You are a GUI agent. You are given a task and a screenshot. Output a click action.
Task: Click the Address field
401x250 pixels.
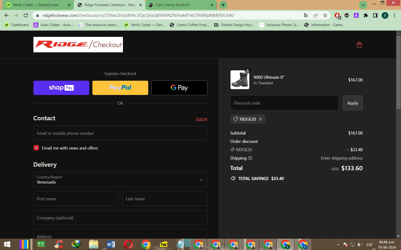point(120,234)
